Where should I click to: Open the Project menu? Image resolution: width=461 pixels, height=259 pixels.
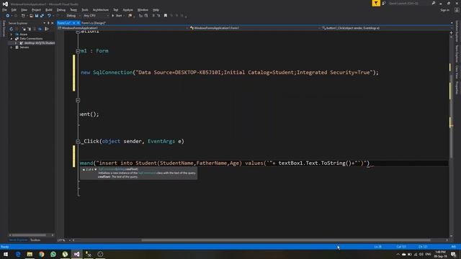[x=36, y=9]
